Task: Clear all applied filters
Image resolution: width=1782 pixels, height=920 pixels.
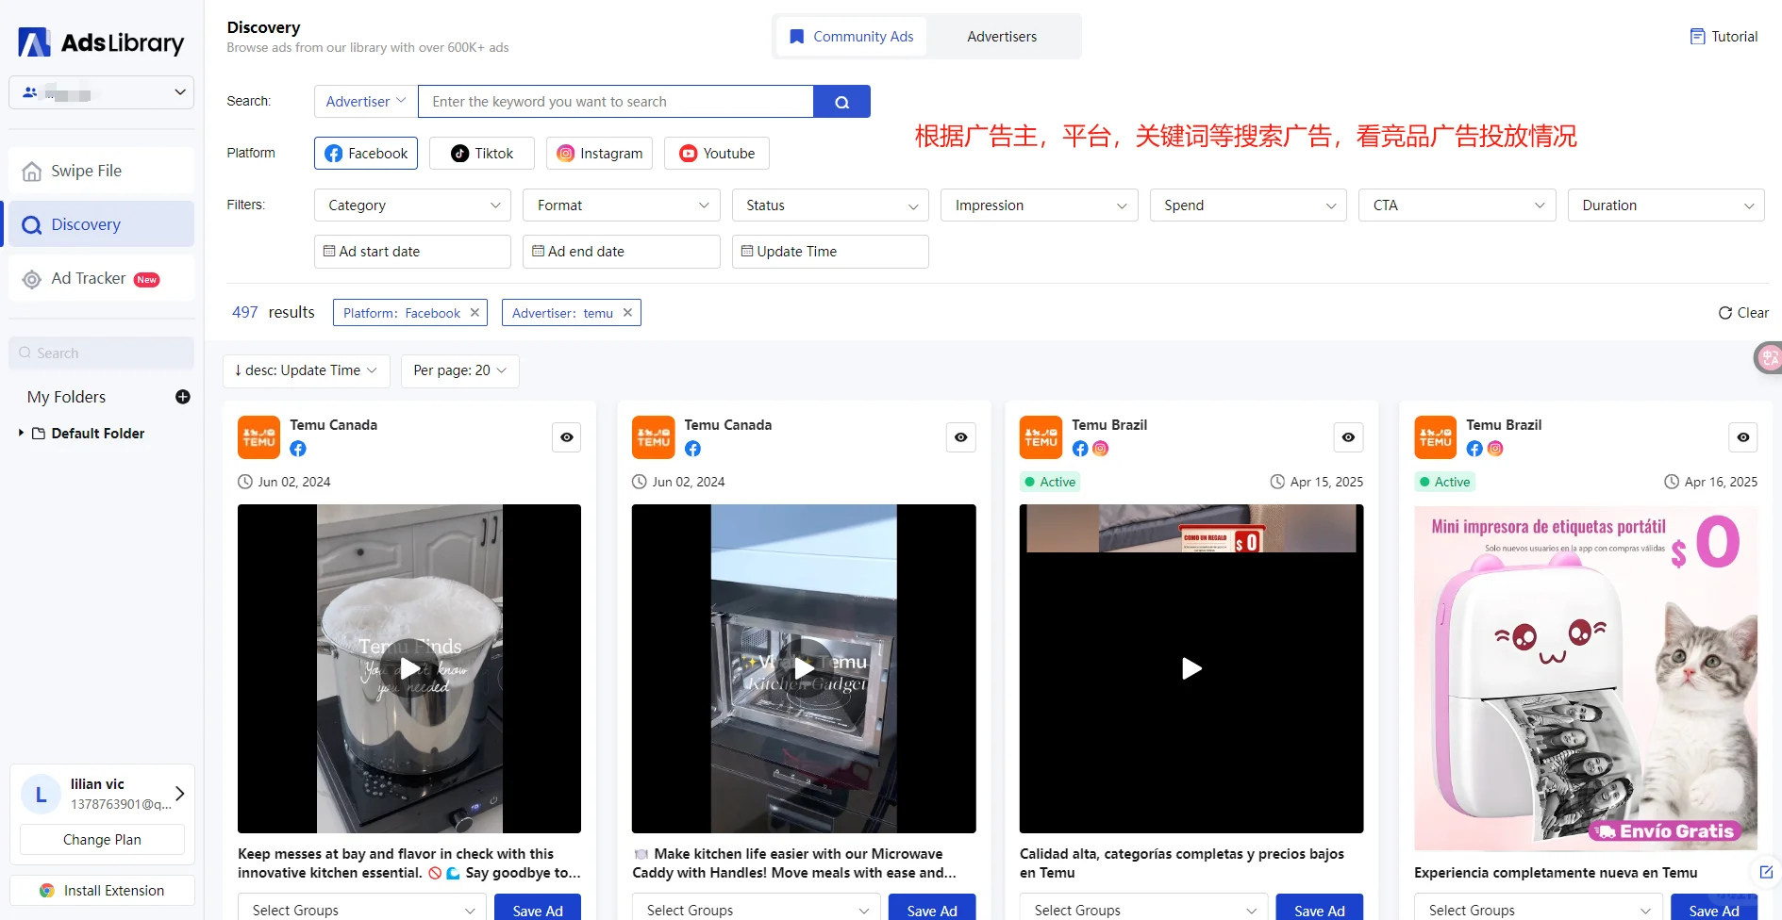Action: click(1743, 313)
